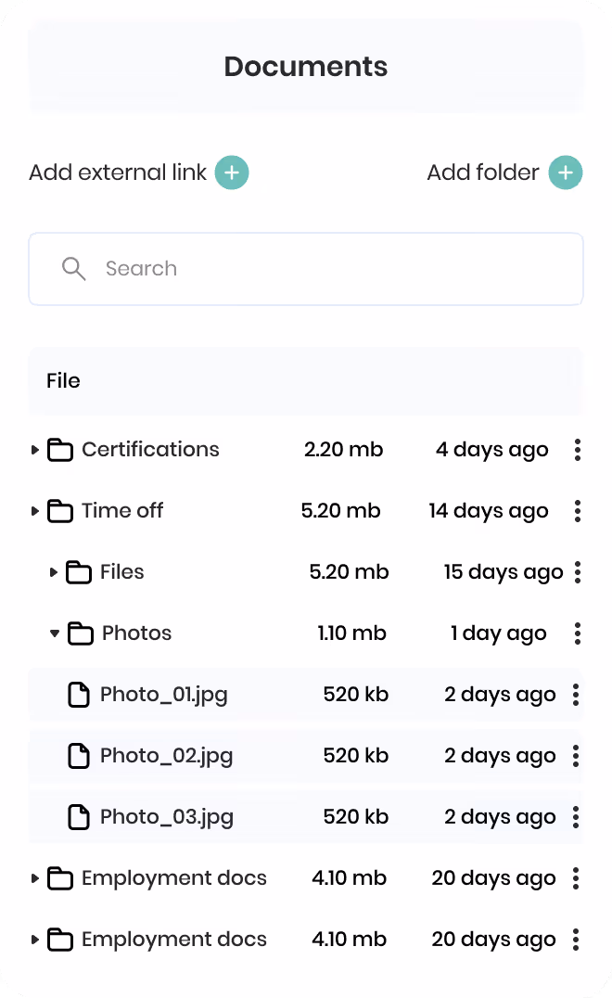This screenshot has width=612, height=998.
Task: Open the three-dot menu for Files folder
Action: [577, 572]
